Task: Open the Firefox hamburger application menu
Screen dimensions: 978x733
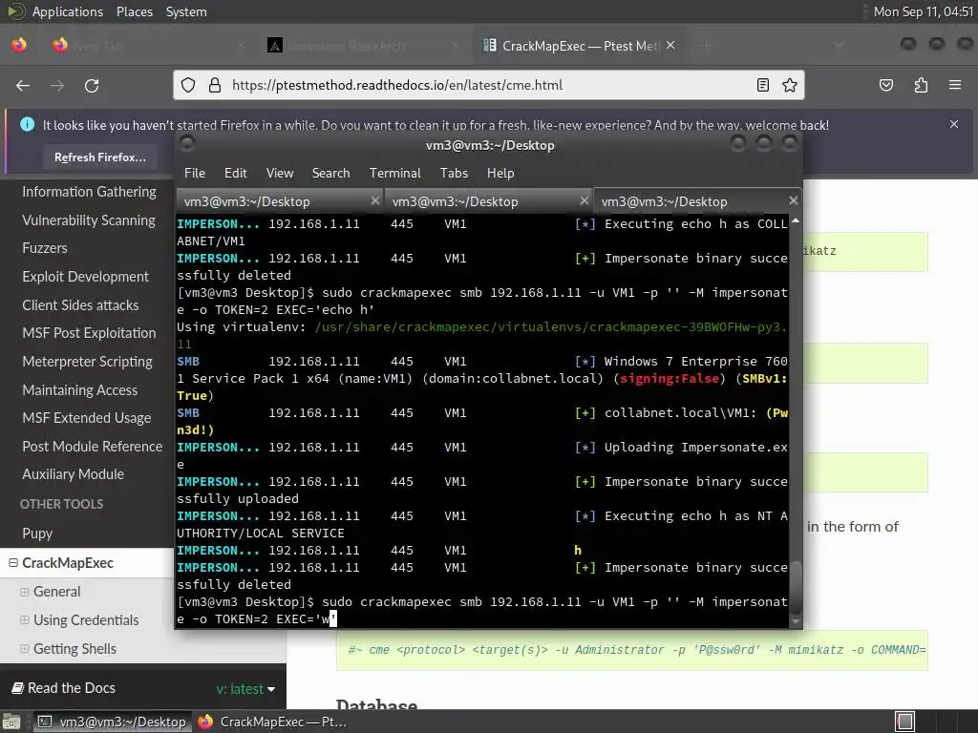Action: (955, 85)
